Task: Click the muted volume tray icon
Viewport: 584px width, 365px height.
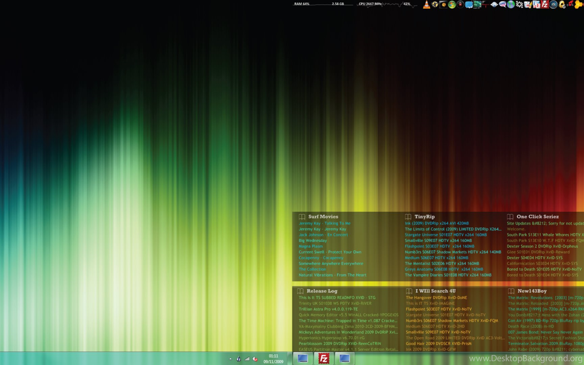Action: 255,359
